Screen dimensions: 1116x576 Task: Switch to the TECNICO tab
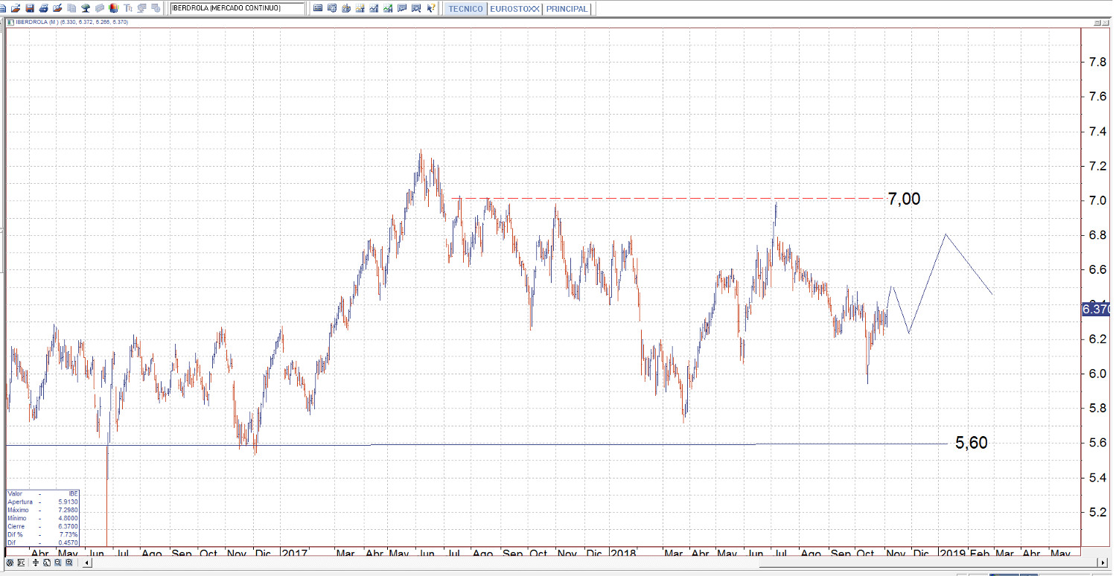(465, 9)
